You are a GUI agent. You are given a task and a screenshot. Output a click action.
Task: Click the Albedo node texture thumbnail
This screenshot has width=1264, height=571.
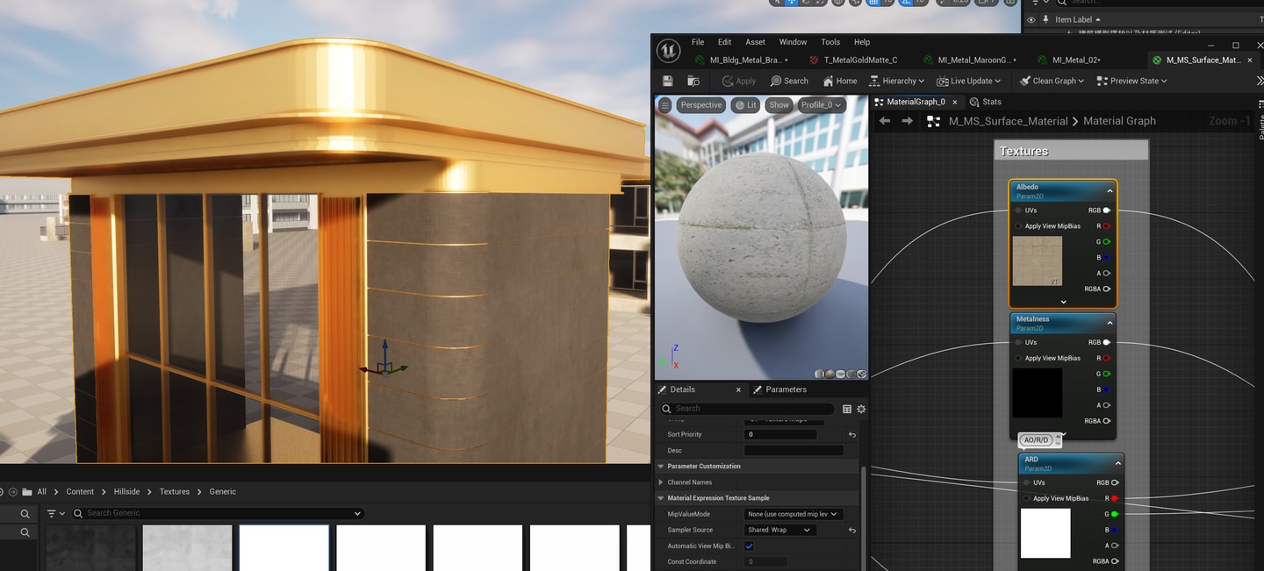coord(1037,261)
